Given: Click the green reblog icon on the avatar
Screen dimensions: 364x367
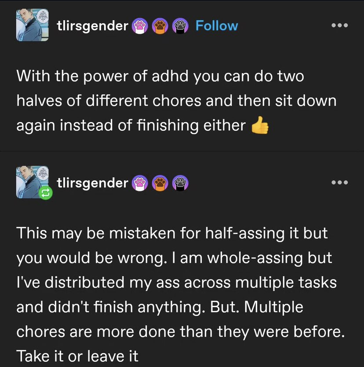Looking at the screenshot, I should (x=46, y=192).
